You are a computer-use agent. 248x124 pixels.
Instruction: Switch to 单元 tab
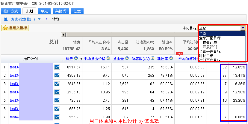point(44,11)
